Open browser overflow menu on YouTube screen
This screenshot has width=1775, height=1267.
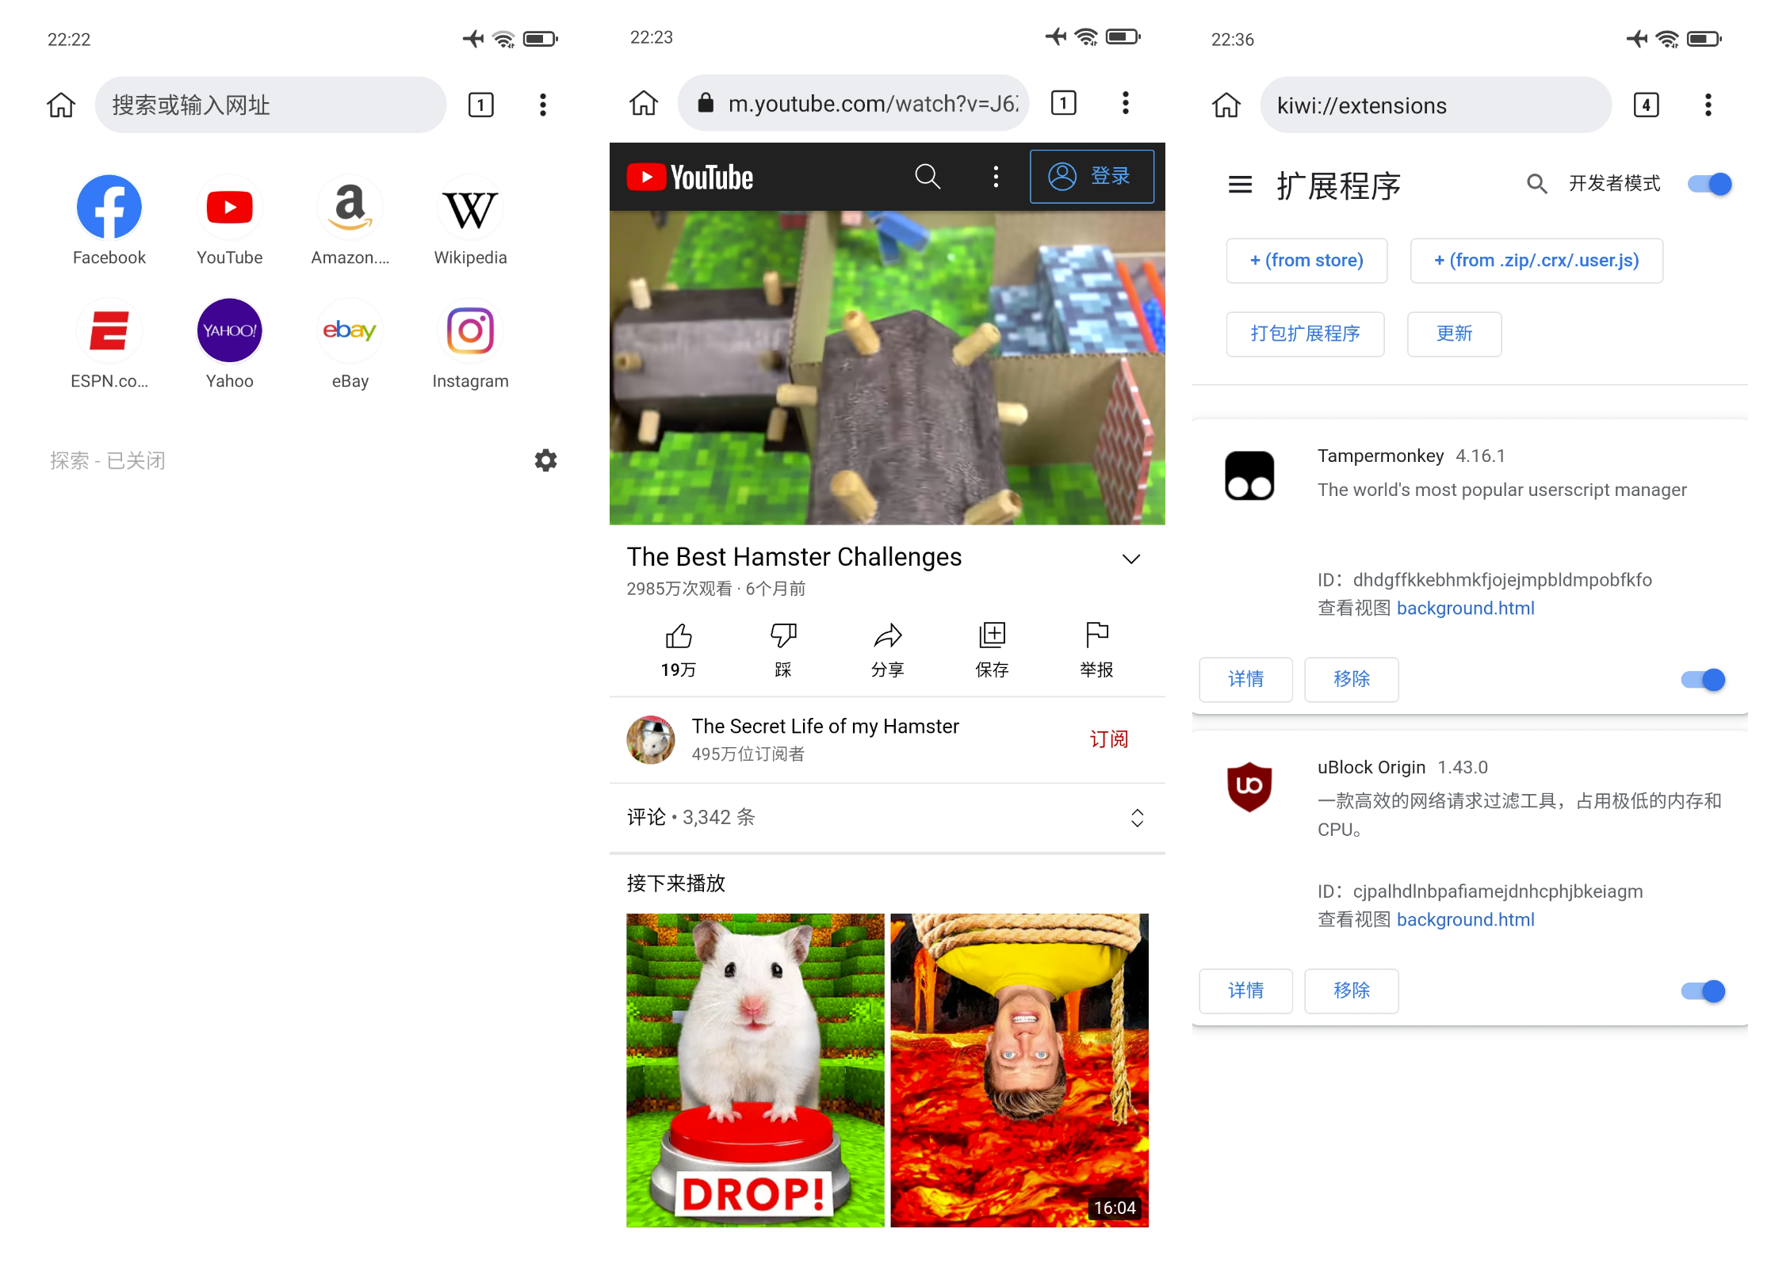click(x=1125, y=103)
